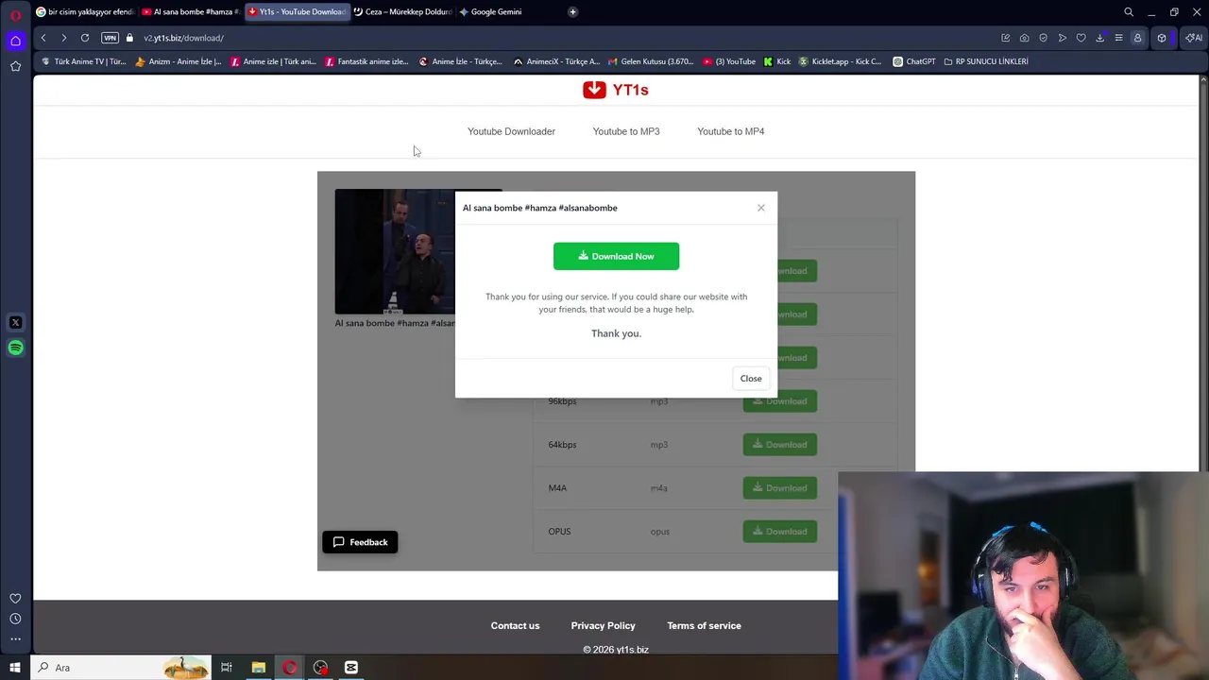
Task: Open File Explorer from the taskbar
Action: coord(258,668)
